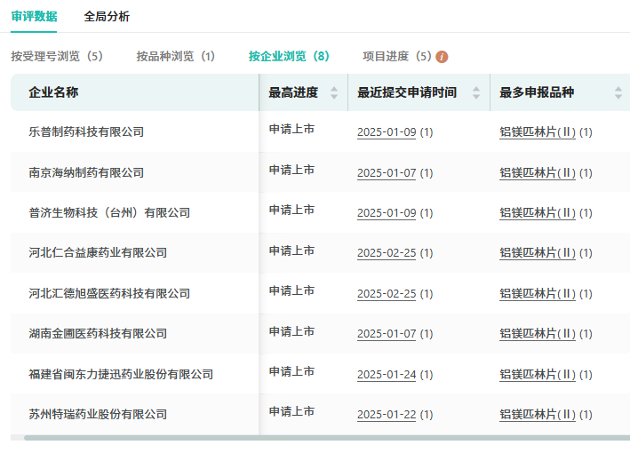Image resolution: width=630 pixels, height=453 pixels.
Task: Click 2025-02-25 in 河北仁合益康药业 row
Action: point(387,253)
